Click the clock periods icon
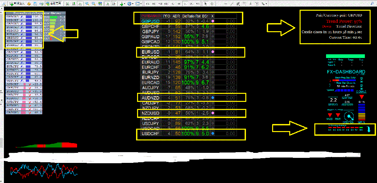 click(x=129, y=4)
